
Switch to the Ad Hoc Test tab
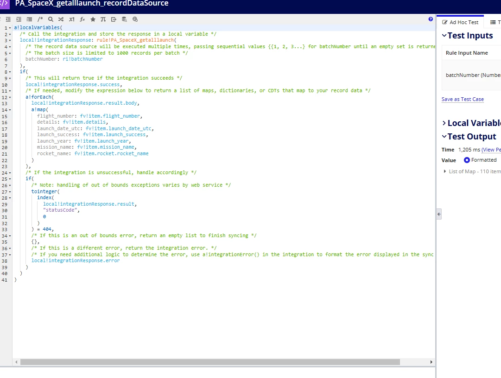click(x=460, y=22)
